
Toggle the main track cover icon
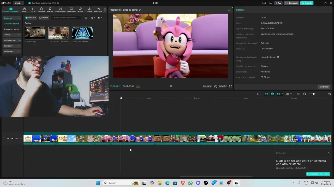pyautogui.click(x=4, y=138)
